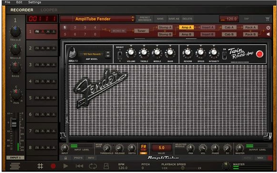Click the stacked bars icon at bottom left
This screenshot has width=277, height=173.
click(15, 166)
